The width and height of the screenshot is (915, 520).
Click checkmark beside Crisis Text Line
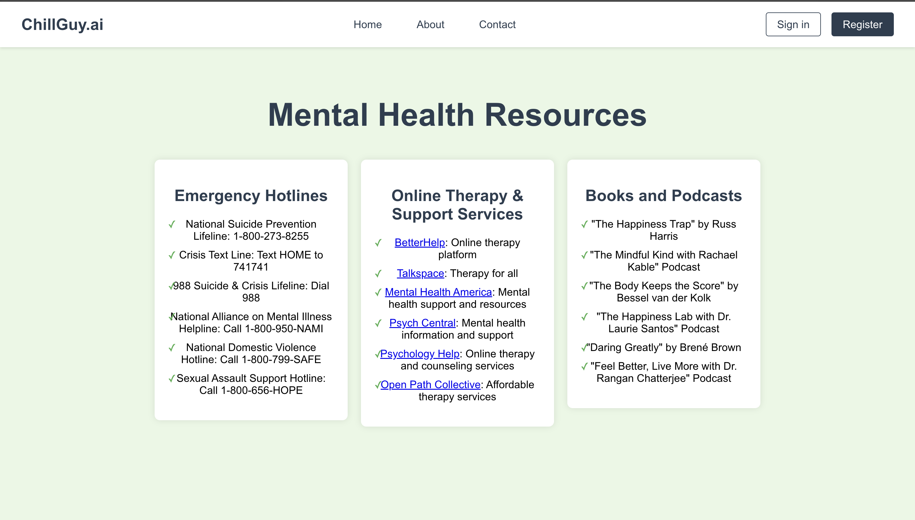pos(172,255)
